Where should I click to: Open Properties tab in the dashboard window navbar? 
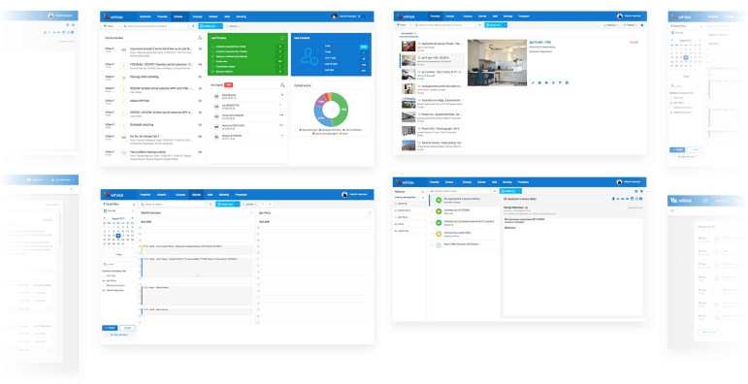[x=162, y=16]
